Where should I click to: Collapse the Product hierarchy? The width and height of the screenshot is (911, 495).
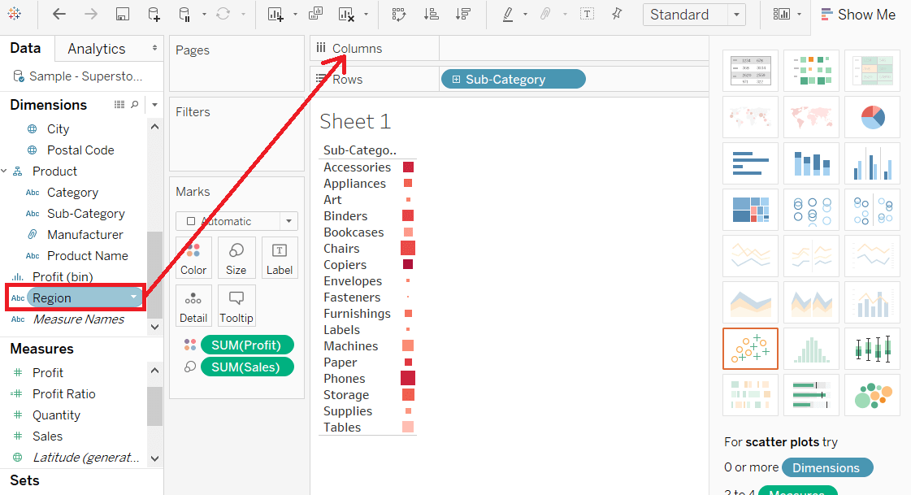click(5, 172)
